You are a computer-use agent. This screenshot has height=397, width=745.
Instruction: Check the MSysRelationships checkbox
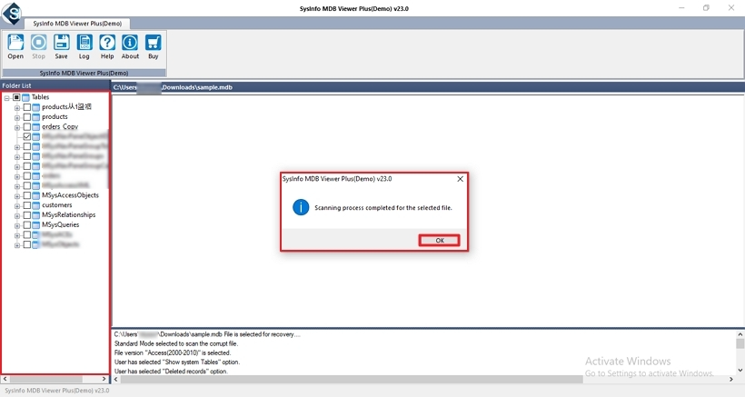[27, 215]
